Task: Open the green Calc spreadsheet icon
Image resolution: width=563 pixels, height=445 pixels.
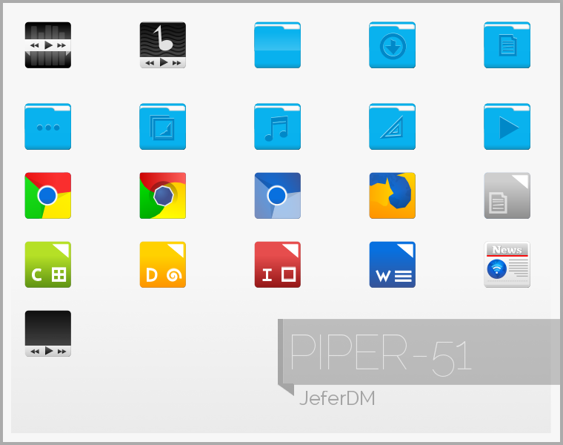Action: [x=47, y=265]
